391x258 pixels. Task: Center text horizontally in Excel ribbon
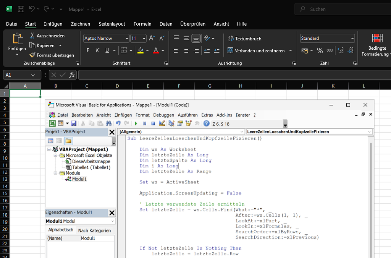click(186, 50)
